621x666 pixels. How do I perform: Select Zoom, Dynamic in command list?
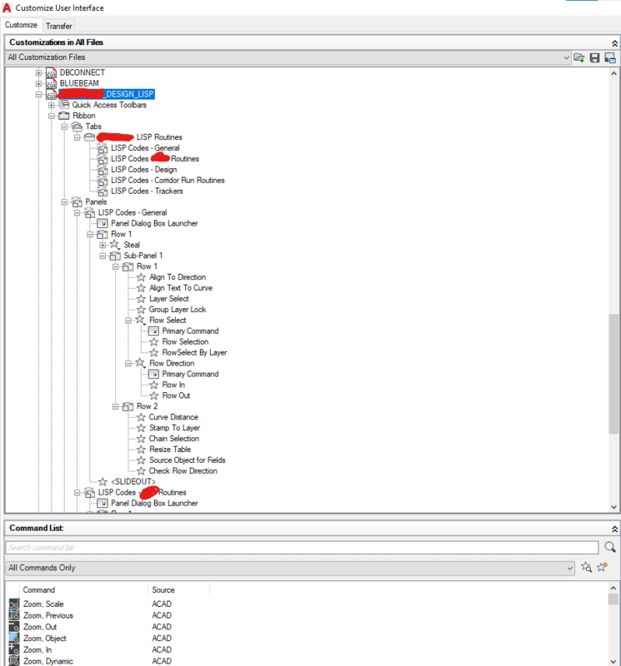(x=48, y=661)
